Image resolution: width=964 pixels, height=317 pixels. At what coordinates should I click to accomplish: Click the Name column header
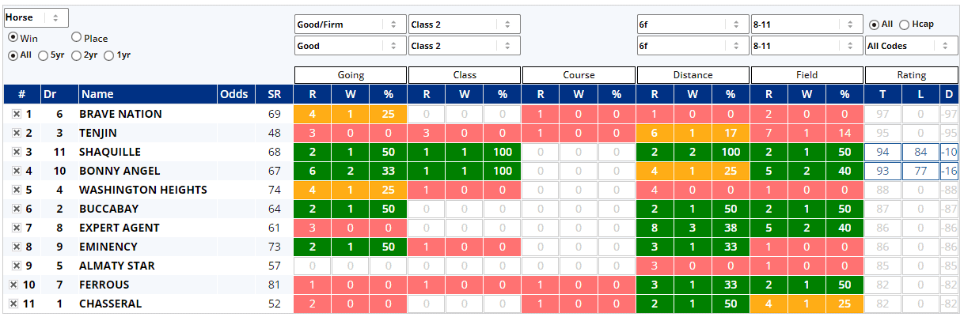(x=97, y=95)
